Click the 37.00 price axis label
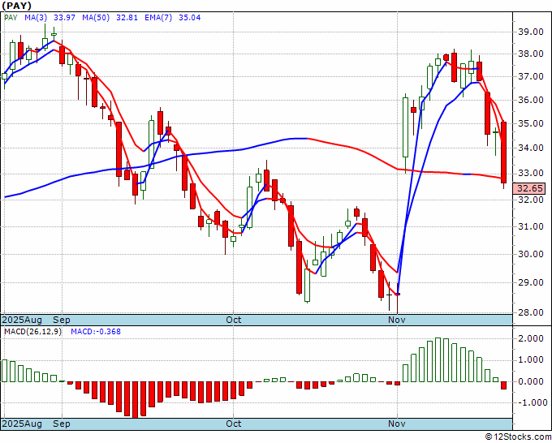Viewport: 552px width, 443px height. click(531, 76)
